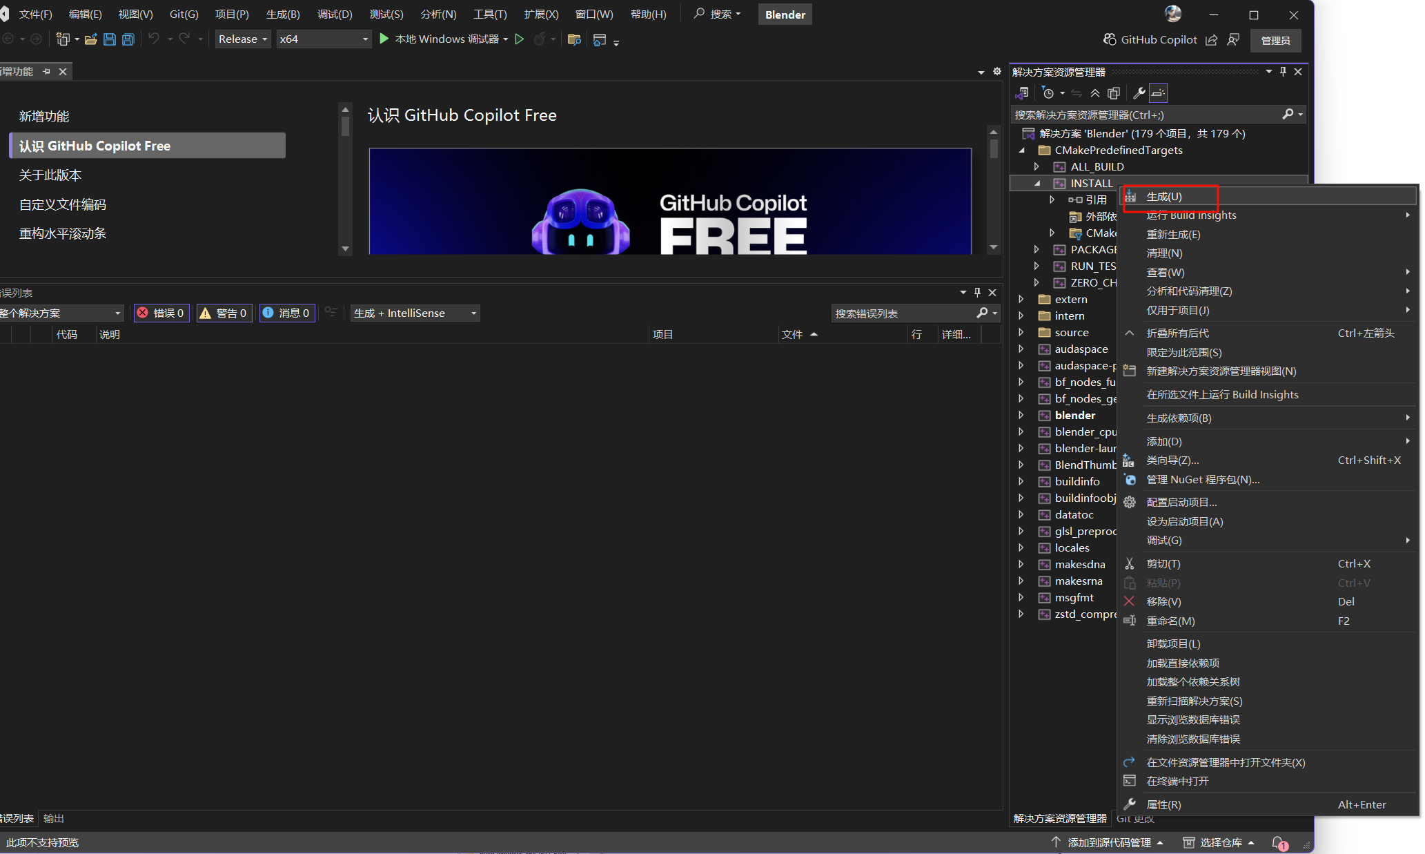The height and width of the screenshot is (854, 1425).
Task: Open Properties wrench icon in Solution Explorer toolbar
Action: (1139, 93)
